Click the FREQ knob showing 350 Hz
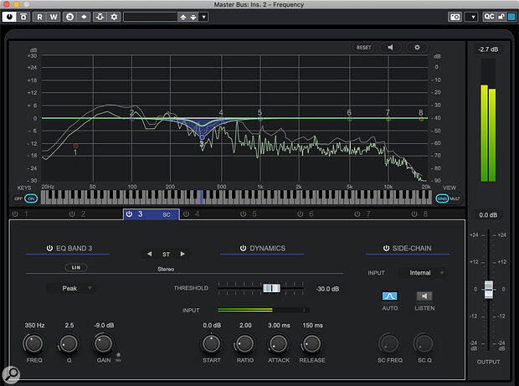The width and height of the screenshot is (519, 386). click(33, 342)
